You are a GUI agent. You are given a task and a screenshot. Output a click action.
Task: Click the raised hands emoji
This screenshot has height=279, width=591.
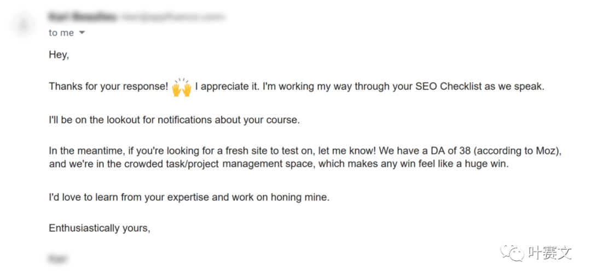182,88
